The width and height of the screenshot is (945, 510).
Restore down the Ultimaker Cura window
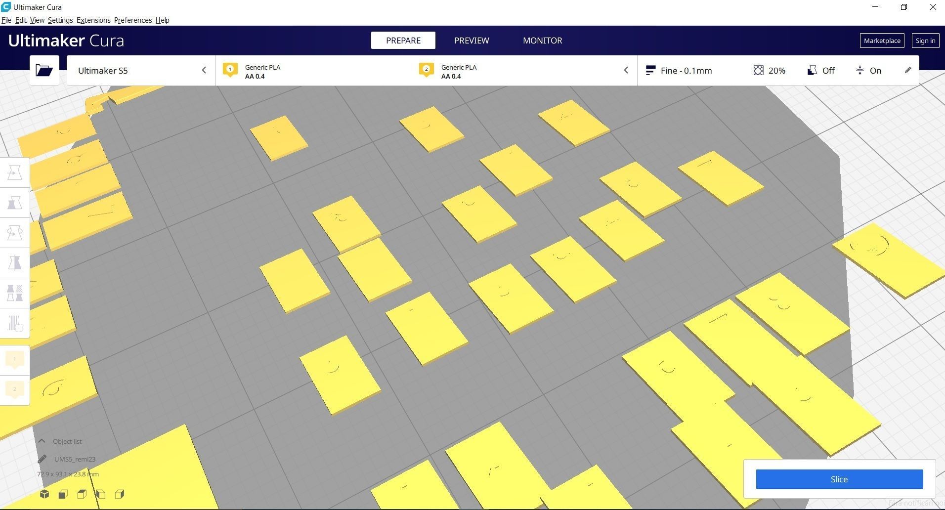[904, 7]
